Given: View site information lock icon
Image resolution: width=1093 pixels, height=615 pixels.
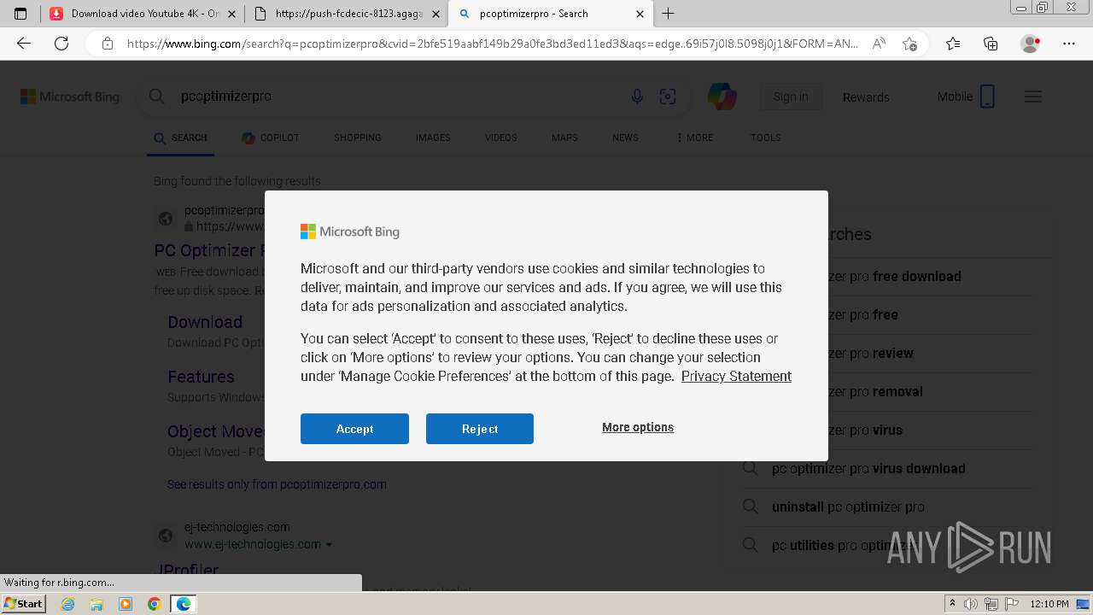Looking at the screenshot, I should (108, 44).
